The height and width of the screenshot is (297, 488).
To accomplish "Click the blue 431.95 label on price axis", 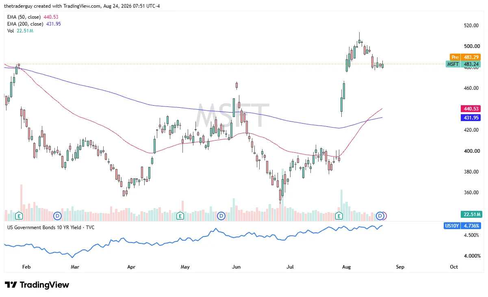I will tap(471, 117).
